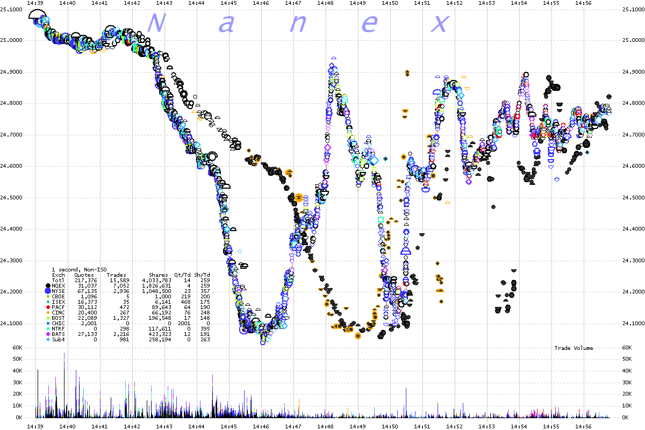Click the 'NTRF' exchange label
645x430 pixels.
58,328
